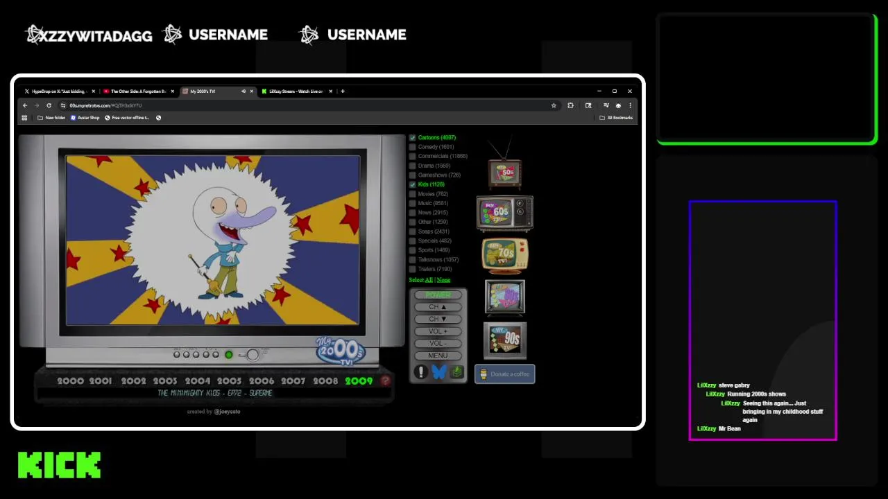Reload the page with refresh icon
Screen dimensions: 888x499
[x=49, y=105]
